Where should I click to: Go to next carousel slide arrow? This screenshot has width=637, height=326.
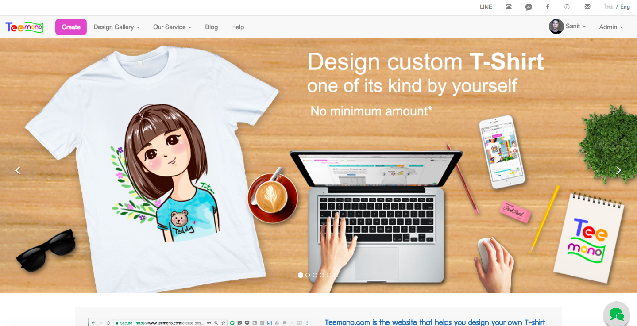click(x=618, y=170)
